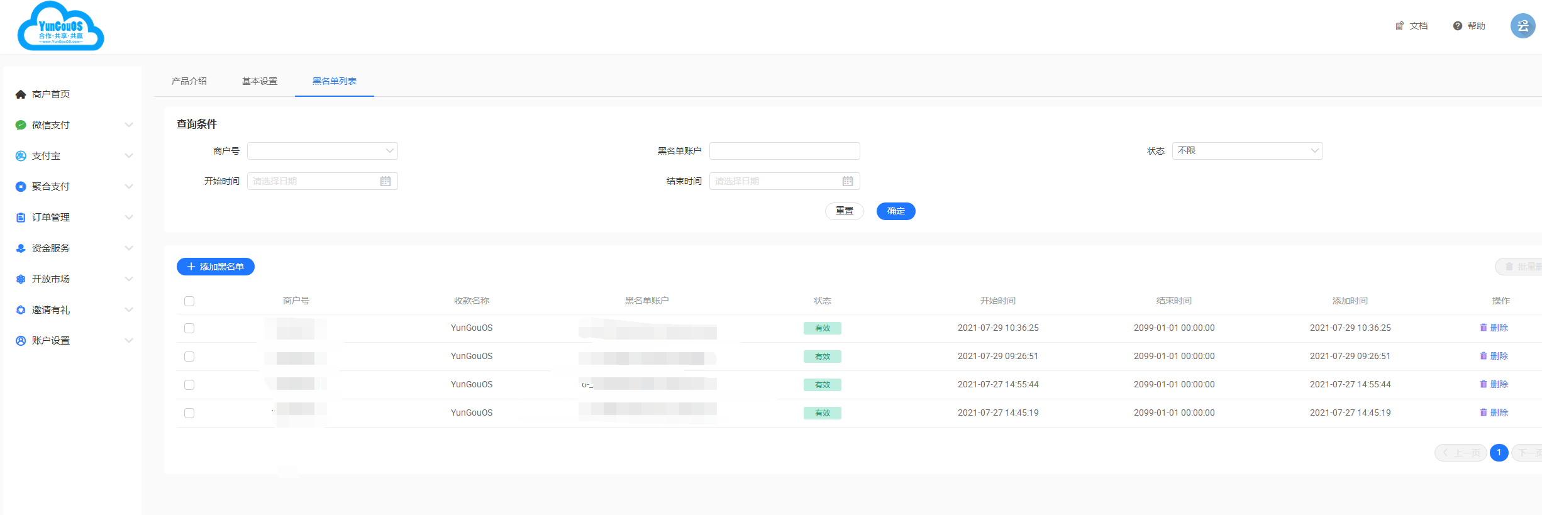Click the 邀请有礼 sidebar icon
The height and width of the screenshot is (515, 1542).
pos(21,310)
